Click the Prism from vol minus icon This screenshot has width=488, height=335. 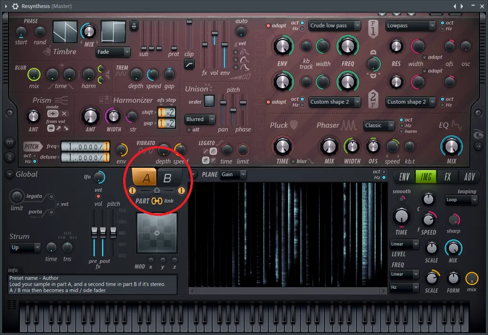[50, 128]
